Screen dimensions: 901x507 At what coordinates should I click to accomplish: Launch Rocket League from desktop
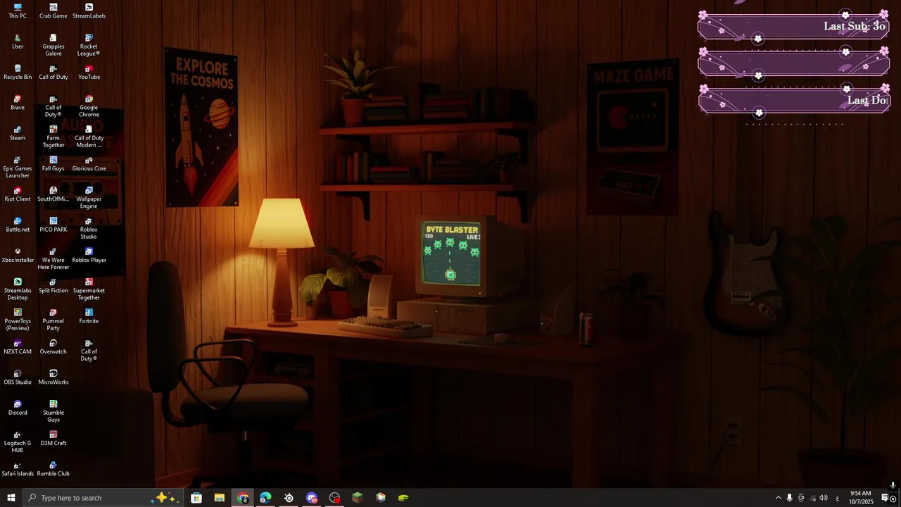(89, 45)
